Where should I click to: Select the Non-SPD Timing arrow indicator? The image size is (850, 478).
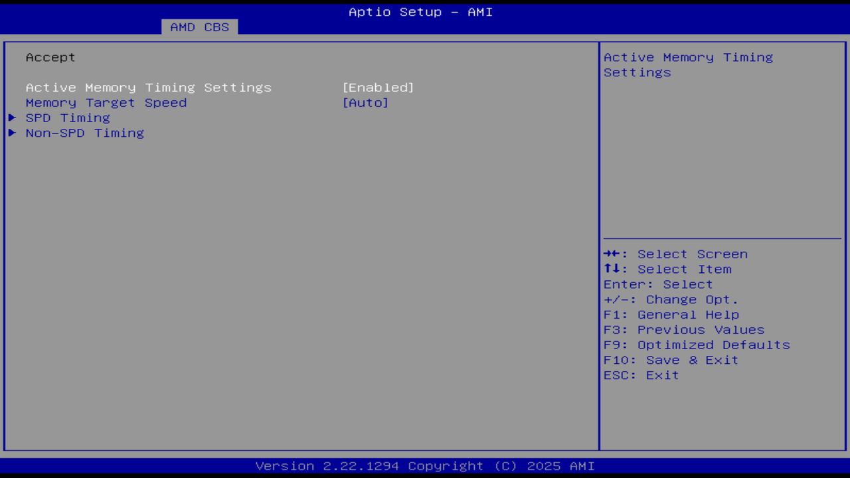(x=12, y=133)
